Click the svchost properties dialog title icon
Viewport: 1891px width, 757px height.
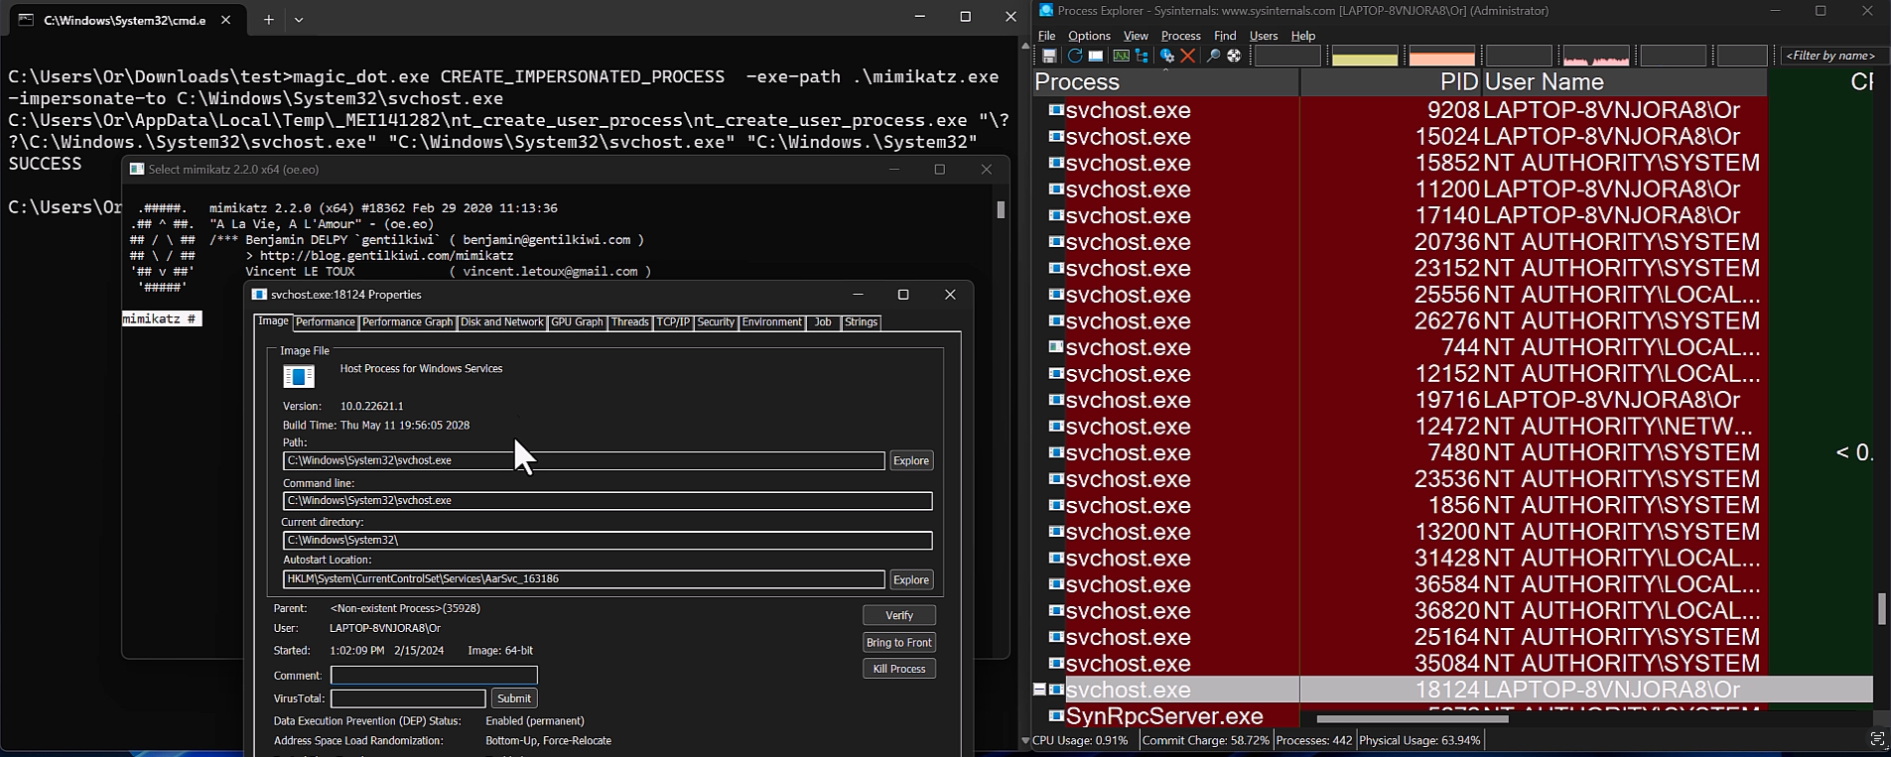259,295
